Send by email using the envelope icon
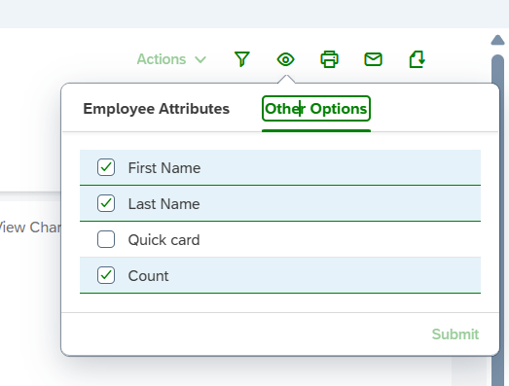509x386 pixels. (x=374, y=59)
